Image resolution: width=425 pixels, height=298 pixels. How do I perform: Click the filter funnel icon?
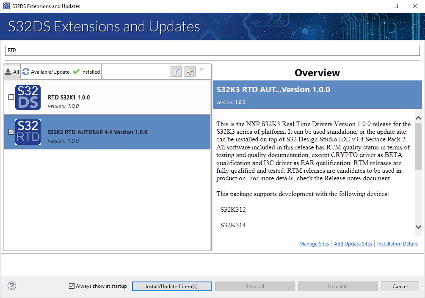pyautogui.click(x=176, y=72)
